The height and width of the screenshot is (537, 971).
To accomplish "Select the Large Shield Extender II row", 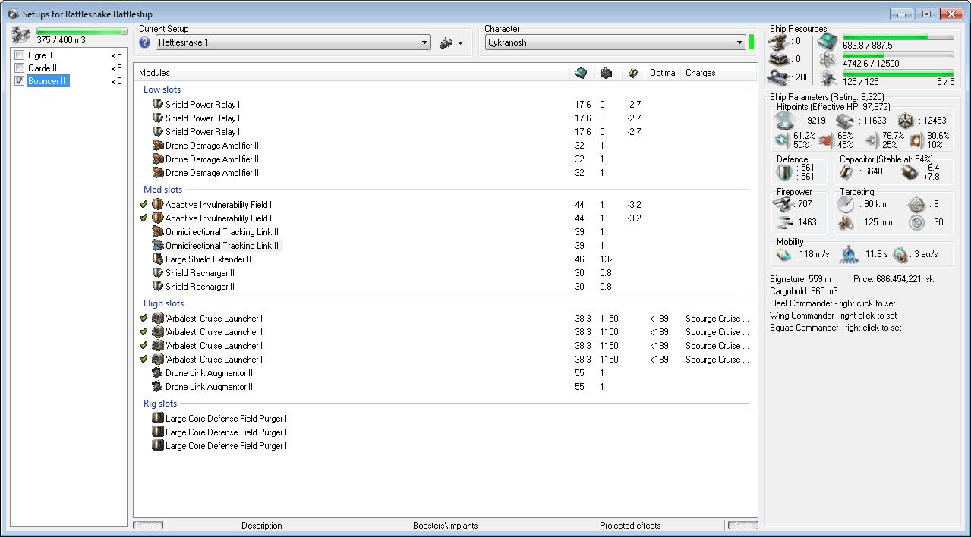I will coord(446,259).
